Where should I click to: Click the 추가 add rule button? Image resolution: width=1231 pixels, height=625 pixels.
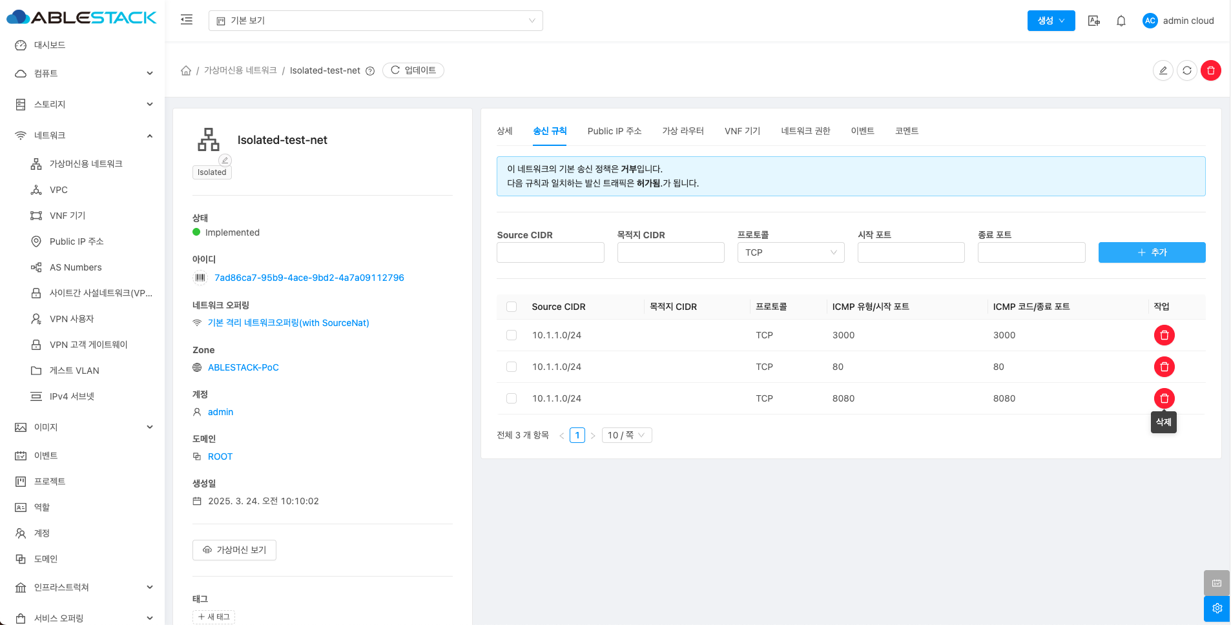pyautogui.click(x=1152, y=252)
